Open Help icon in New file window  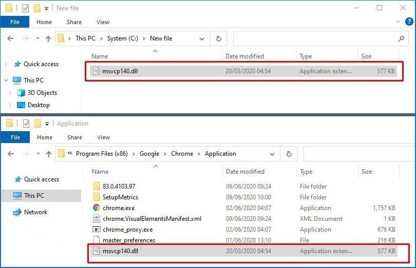pos(409,22)
